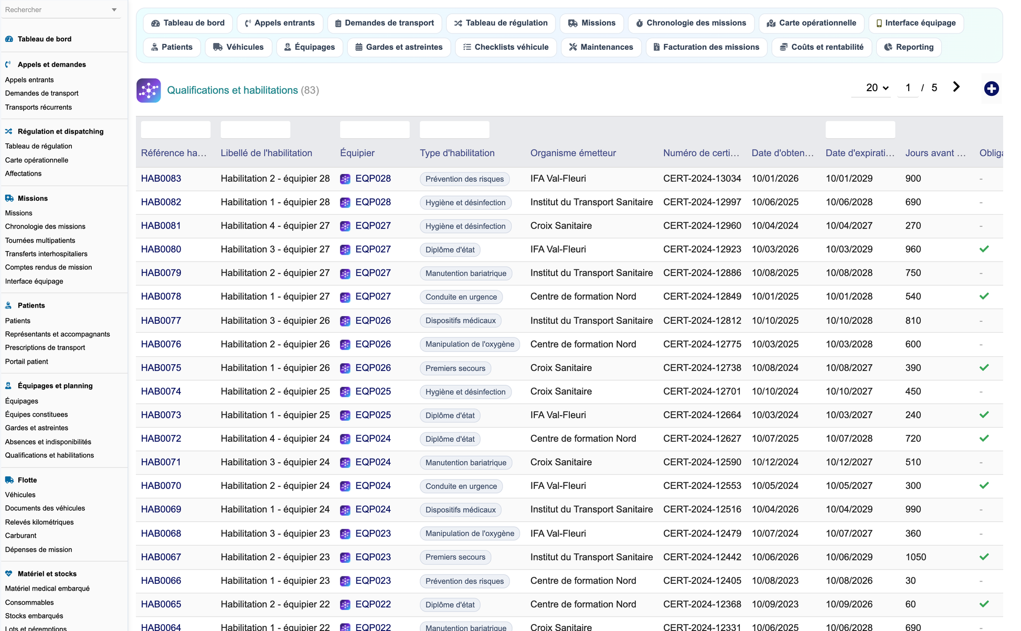Open the Tableau de bord tab
Screen dimensions: 1021x631
point(188,23)
